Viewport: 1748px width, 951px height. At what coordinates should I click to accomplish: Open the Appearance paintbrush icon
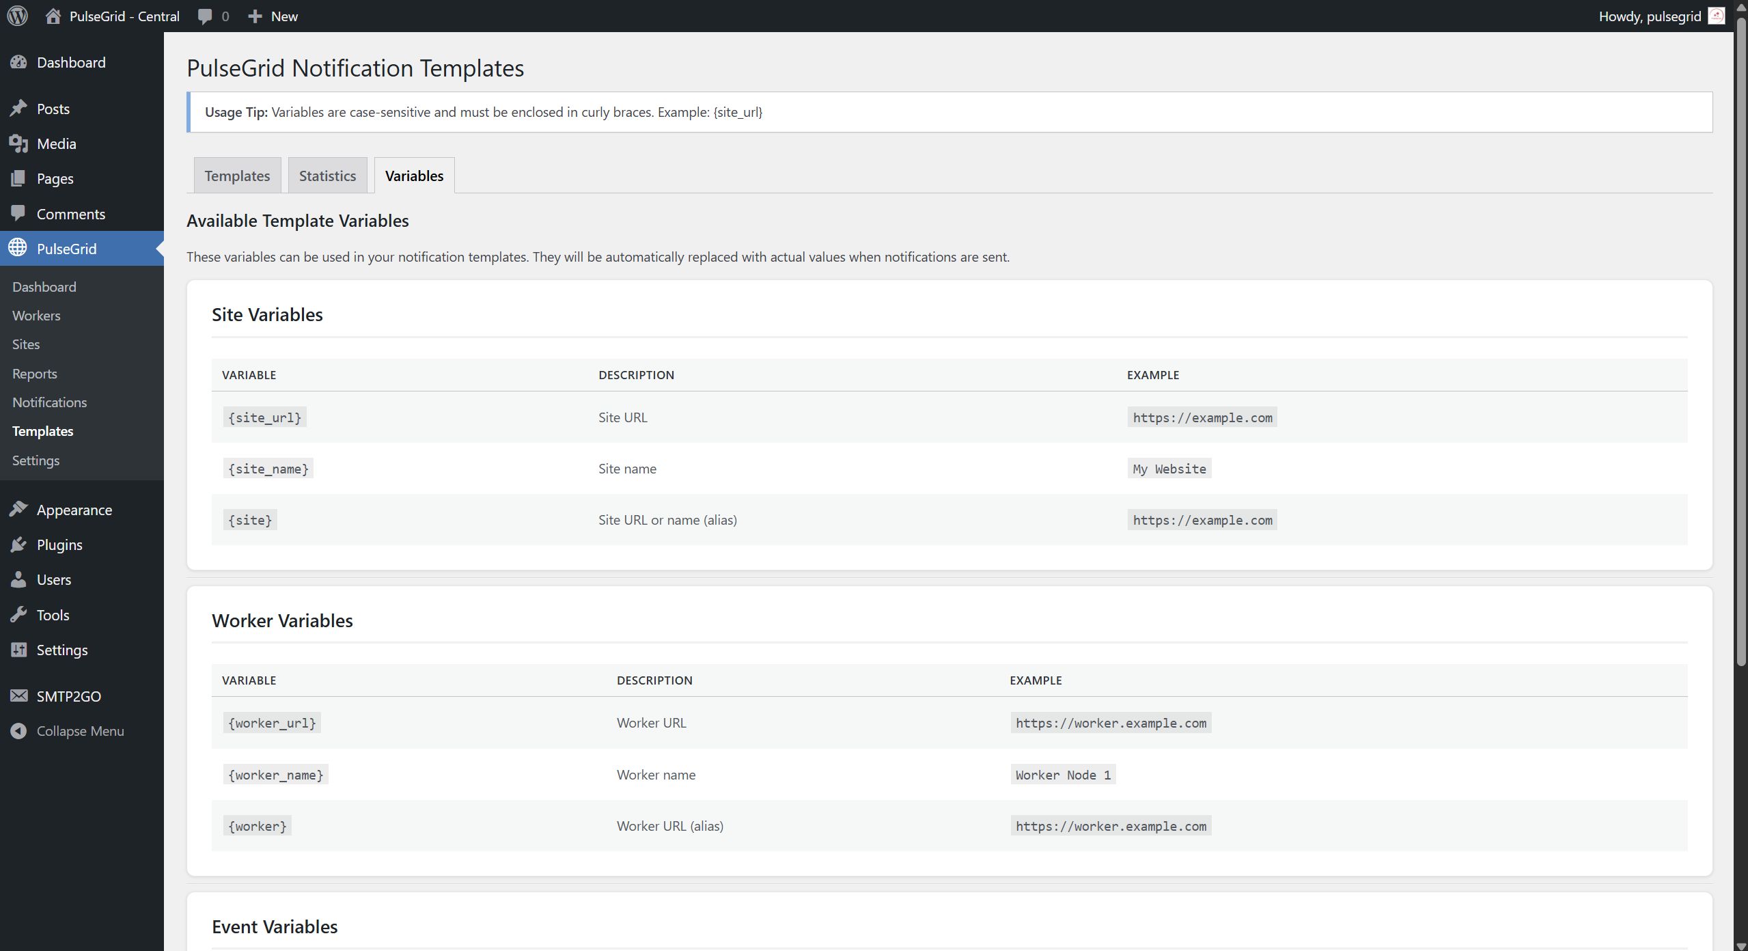coord(18,510)
